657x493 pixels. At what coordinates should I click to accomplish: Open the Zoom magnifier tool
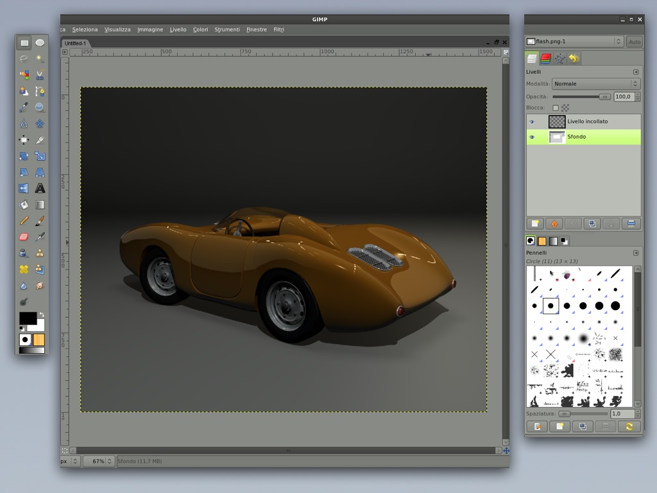coord(40,107)
